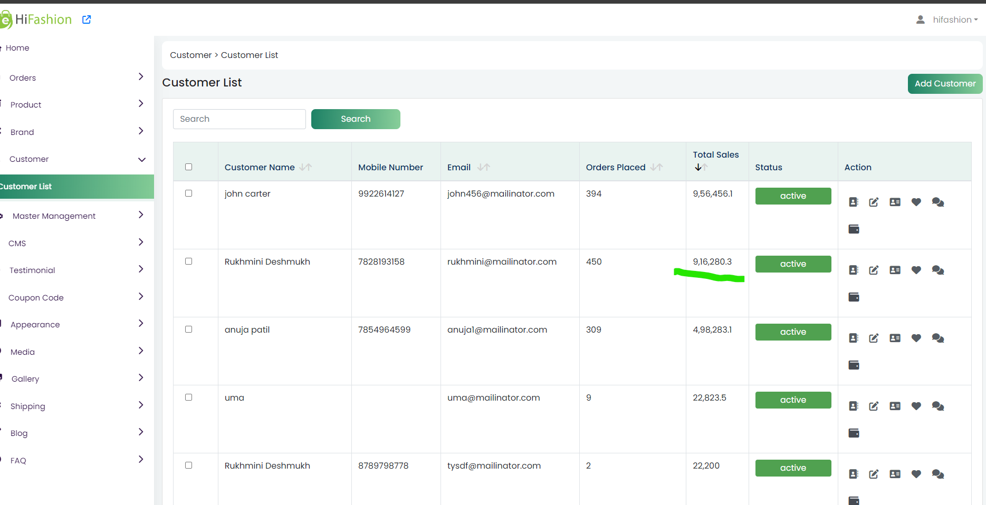Select the john carter row checkbox
The width and height of the screenshot is (986, 505).
tap(188, 193)
